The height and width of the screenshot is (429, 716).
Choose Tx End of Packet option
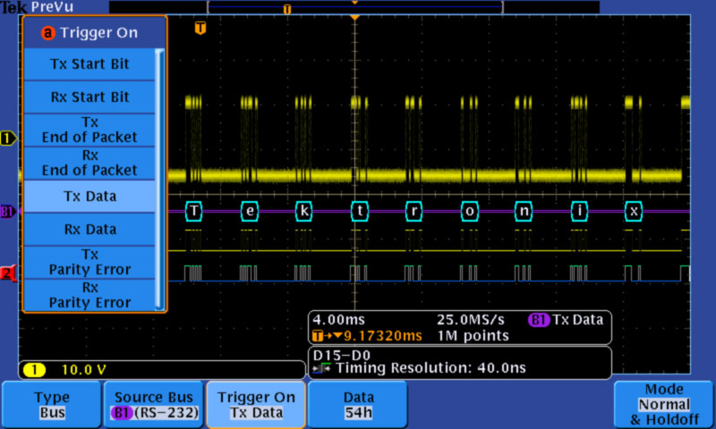pos(89,130)
